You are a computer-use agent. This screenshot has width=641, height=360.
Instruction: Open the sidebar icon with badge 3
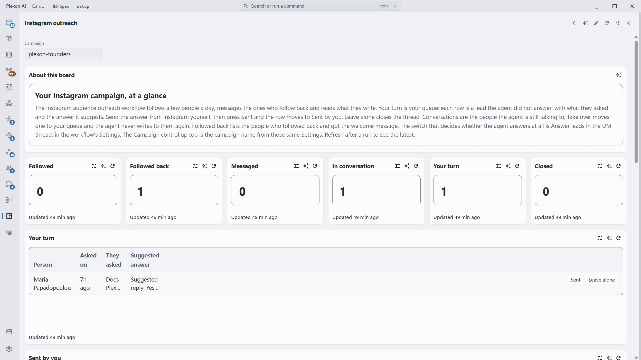pos(10,120)
